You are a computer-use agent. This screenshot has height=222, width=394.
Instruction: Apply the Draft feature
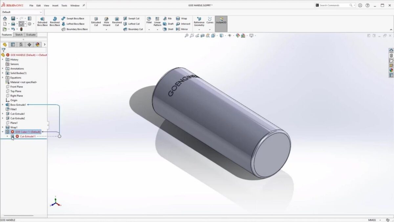[x=168, y=24]
